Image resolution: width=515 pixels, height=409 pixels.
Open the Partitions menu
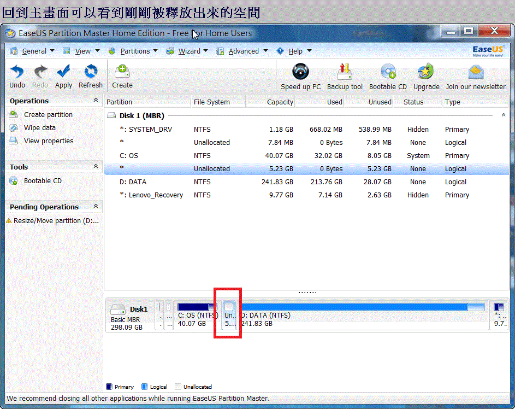click(135, 51)
